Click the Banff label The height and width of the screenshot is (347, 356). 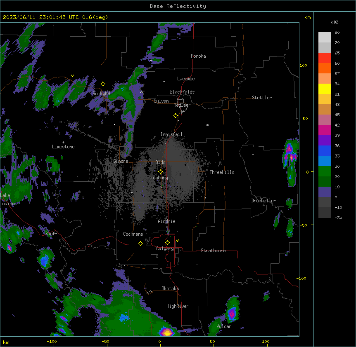[51, 234]
